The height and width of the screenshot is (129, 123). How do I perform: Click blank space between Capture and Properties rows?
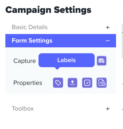[x=61, y=73]
